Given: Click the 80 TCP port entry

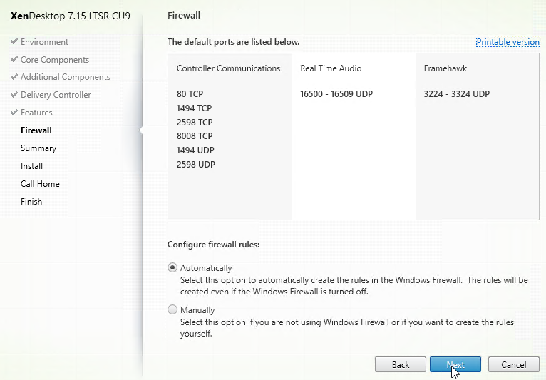Looking at the screenshot, I should click(190, 93).
